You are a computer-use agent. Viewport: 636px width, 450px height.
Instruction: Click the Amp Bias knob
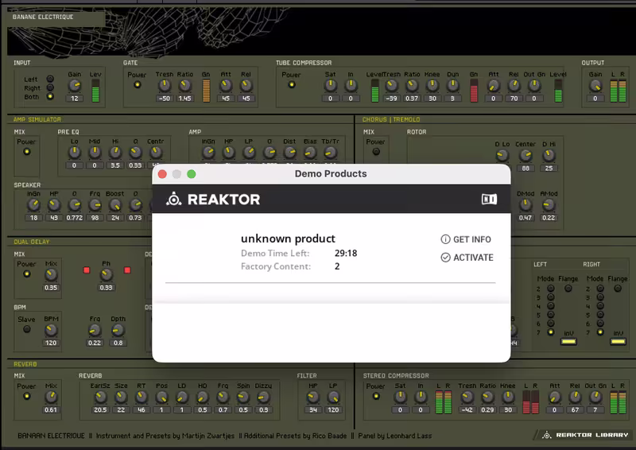click(310, 153)
